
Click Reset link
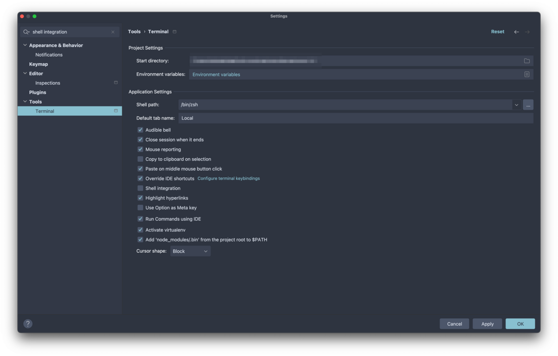click(x=498, y=32)
